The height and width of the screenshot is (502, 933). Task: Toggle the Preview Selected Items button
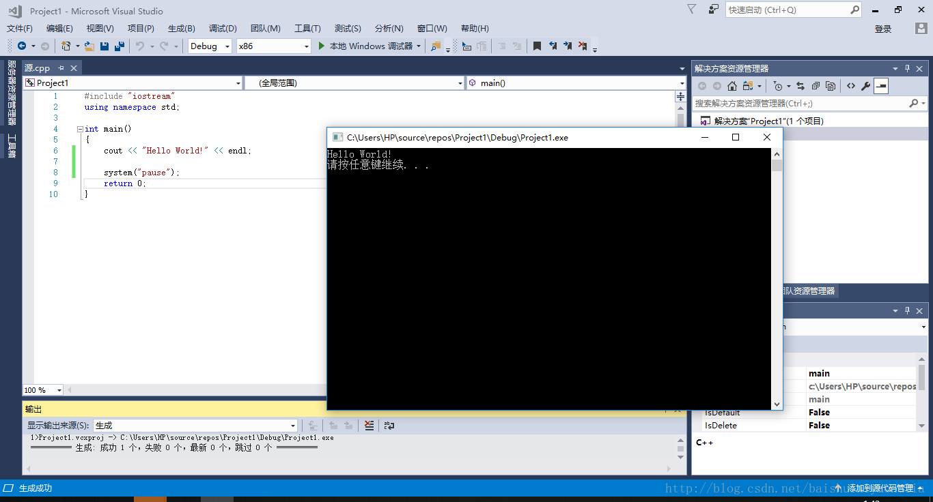pyautogui.click(x=881, y=86)
